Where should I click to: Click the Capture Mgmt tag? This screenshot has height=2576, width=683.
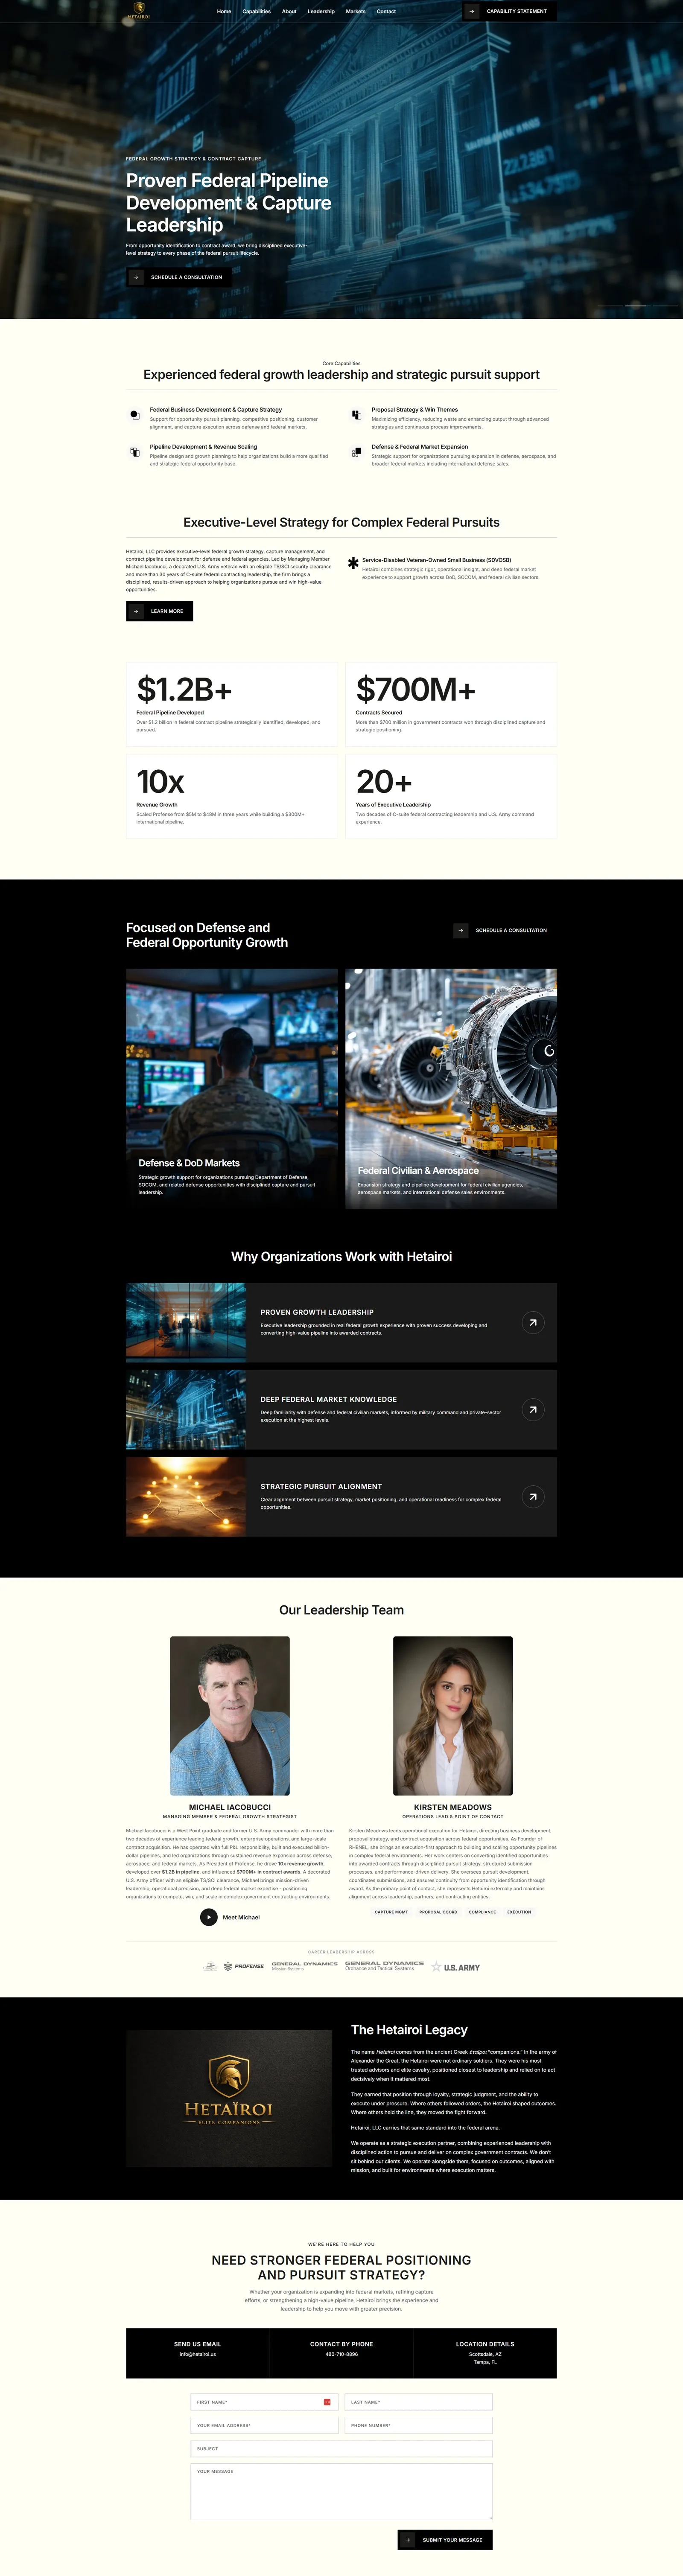[391, 1912]
